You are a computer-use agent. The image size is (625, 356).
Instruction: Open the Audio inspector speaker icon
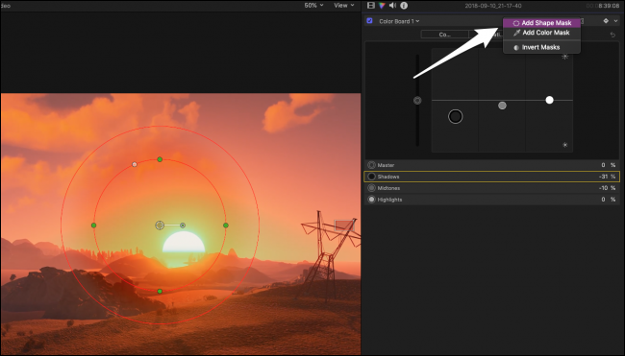[x=392, y=5]
